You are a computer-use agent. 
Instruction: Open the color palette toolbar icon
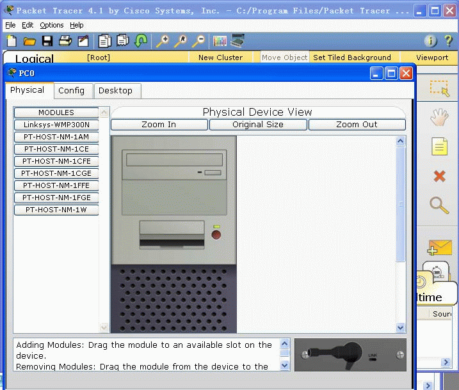pyautogui.click(x=220, y=41)
